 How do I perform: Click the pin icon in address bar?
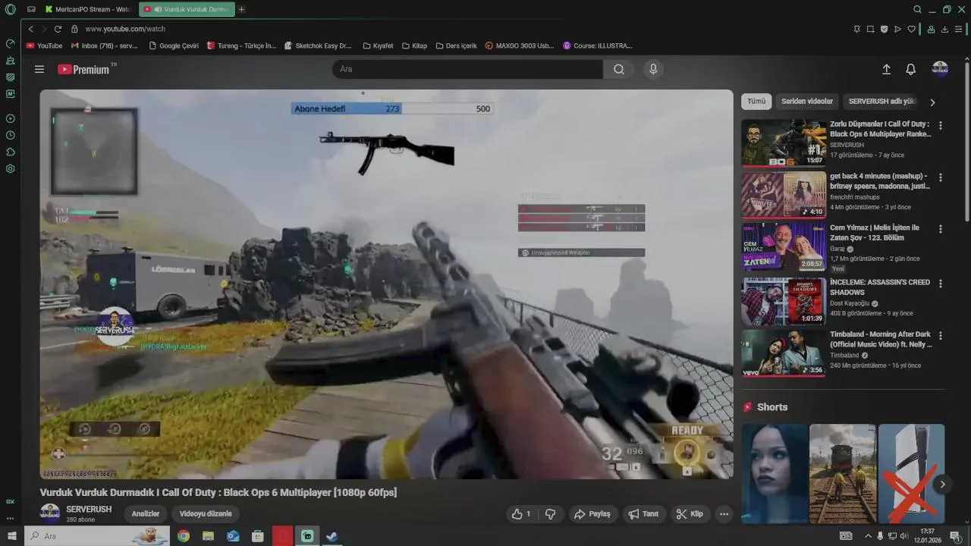click(x=856, y=29)
